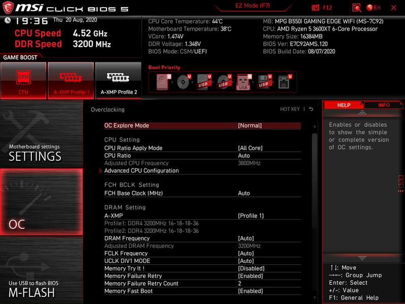
Task: Open FCLK Frequency Auto dropdown
Action: pyautogui.click(x=246, y=253)
